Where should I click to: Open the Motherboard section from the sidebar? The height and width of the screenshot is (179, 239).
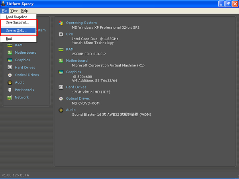point(25,53)
